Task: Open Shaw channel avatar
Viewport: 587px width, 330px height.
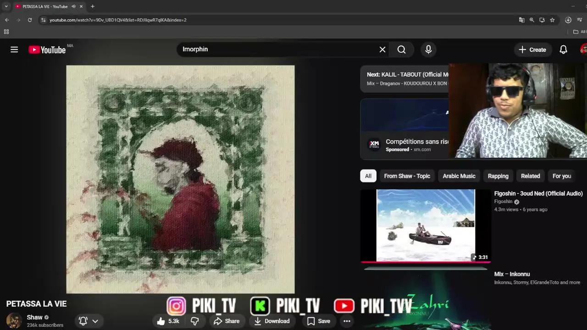Action: coord(14,321)
